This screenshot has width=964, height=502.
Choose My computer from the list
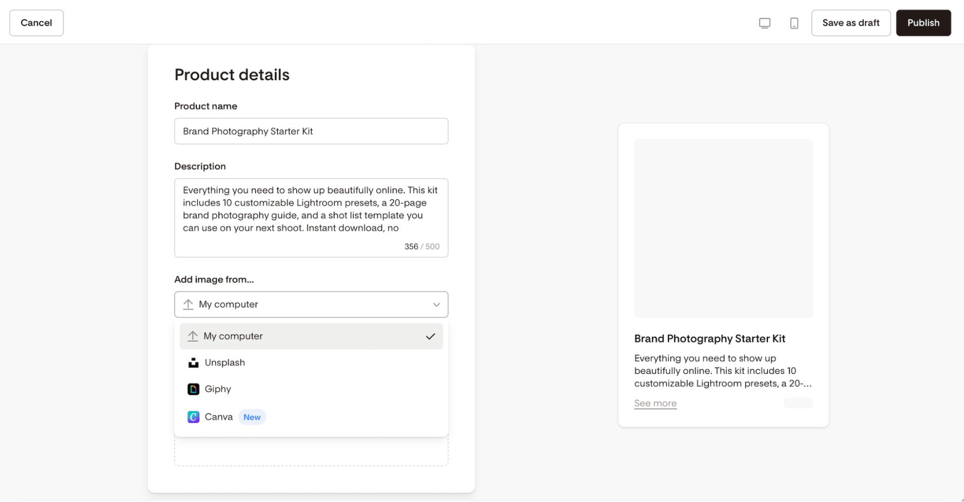[311, 336]
